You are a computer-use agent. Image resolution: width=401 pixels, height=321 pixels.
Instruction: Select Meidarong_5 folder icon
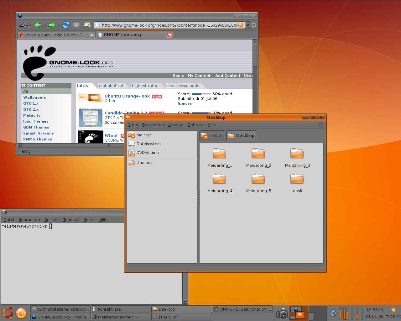258,179
